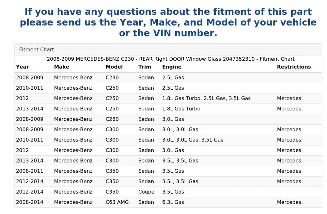
Task: Click the 3.0L Gas cell in C280 row
Action: tap(173, 119)
